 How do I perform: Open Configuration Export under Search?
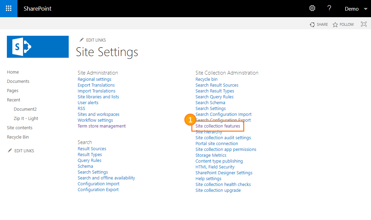(98, 190)
